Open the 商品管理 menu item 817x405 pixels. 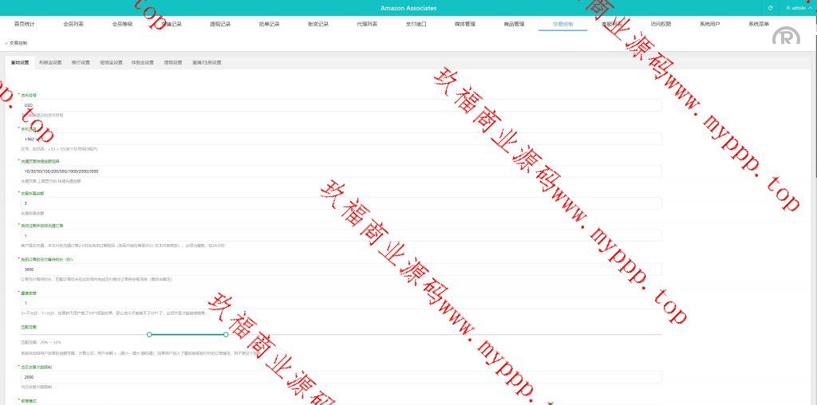(x=514, y=25)
